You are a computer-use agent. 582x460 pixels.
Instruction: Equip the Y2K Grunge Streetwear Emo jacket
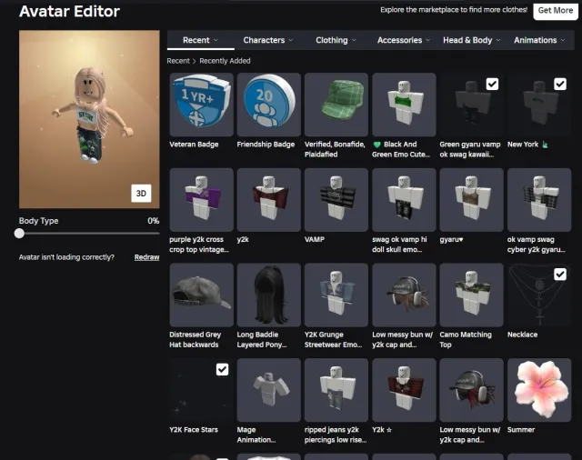tap(336, 295)
